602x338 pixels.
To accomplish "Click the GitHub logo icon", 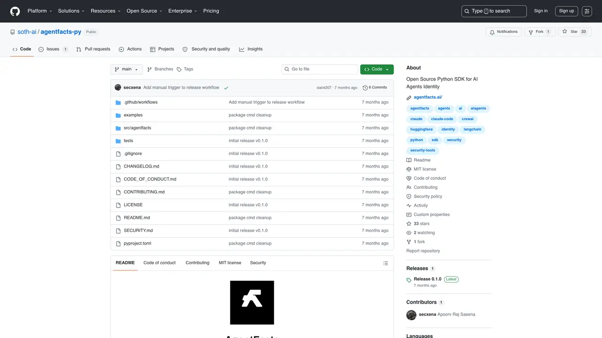I will (15, 11).
